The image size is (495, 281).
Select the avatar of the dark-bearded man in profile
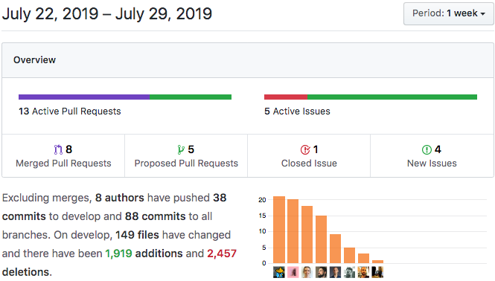tap(321, 272)
